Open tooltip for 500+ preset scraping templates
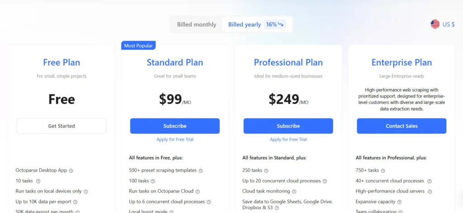 coord(201,171)
